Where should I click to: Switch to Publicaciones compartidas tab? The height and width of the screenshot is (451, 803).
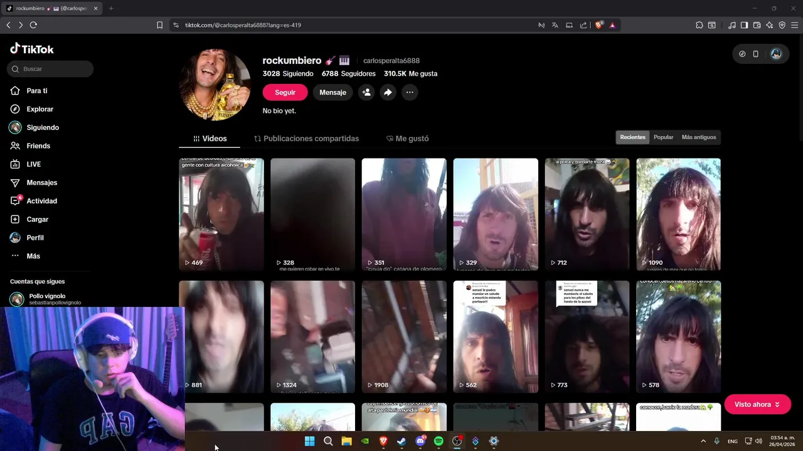306,138
